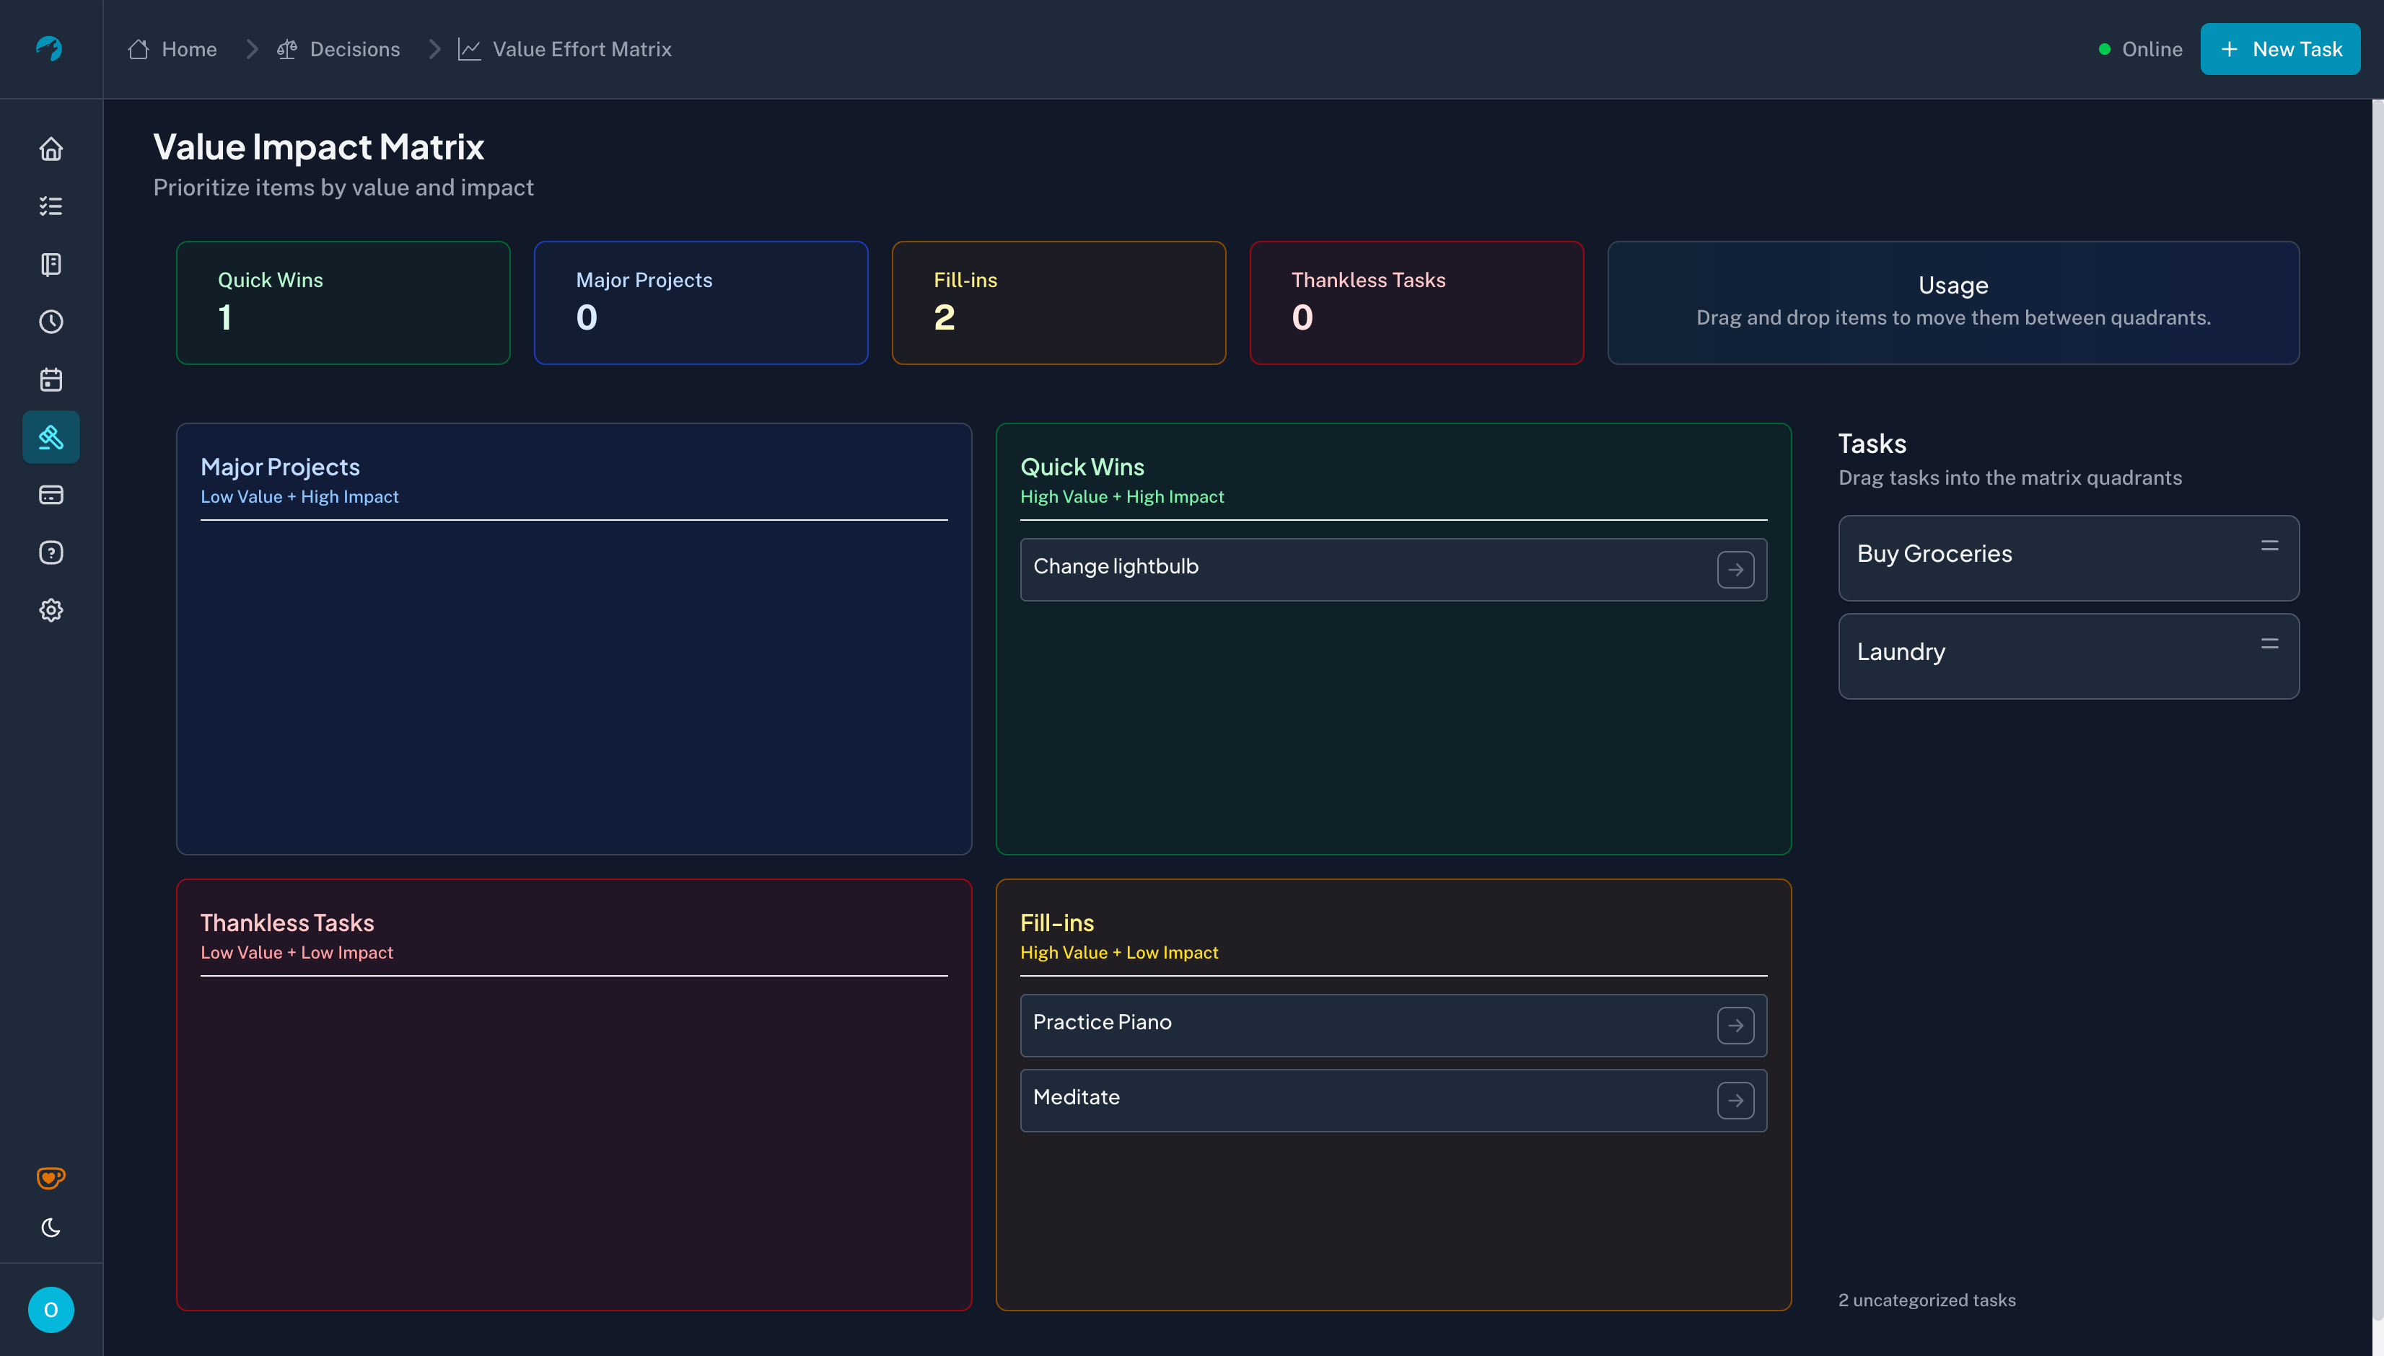Click the Online status indicator
This screenshot has height=1356, width=2384.
(x=2140, y=49)
